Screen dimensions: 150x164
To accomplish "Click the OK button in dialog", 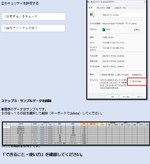I will coord(113,97).
